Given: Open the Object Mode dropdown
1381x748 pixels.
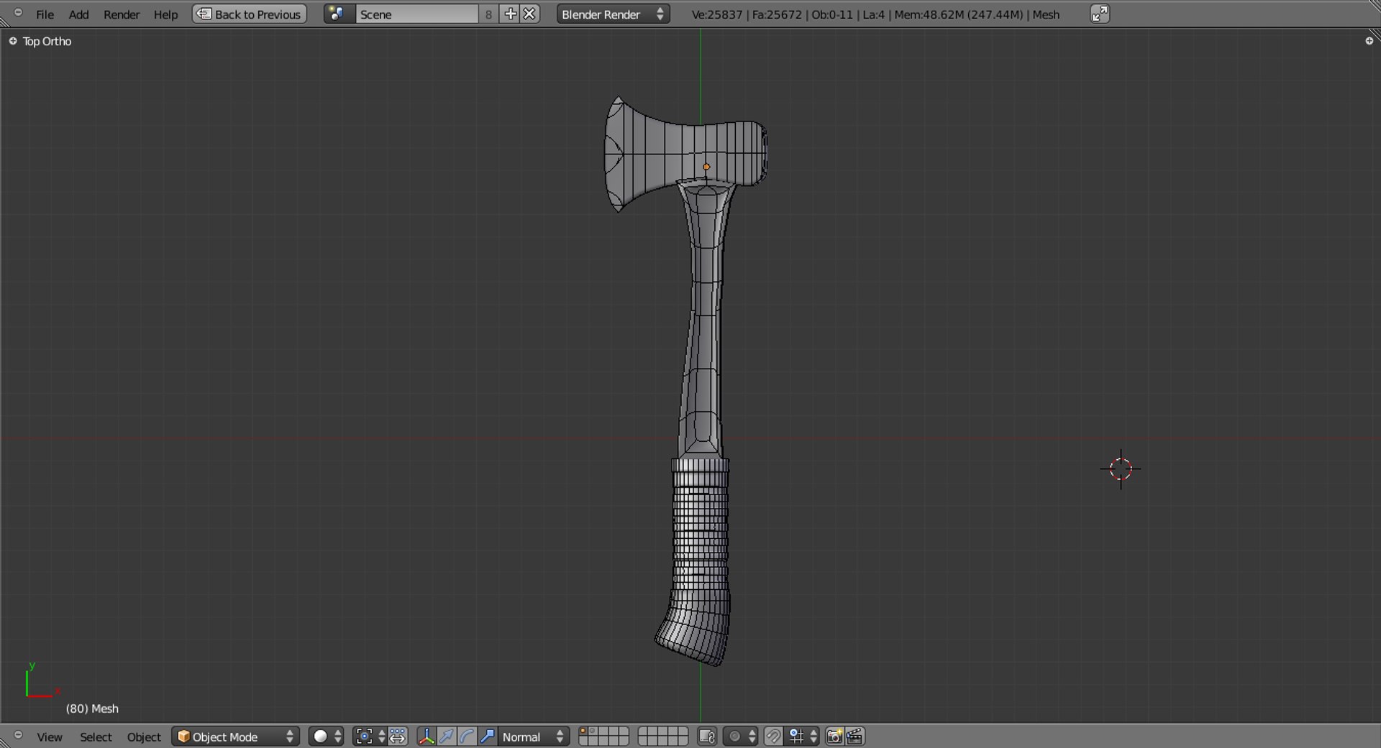Looking at the screenshot, I should point(236,737).
